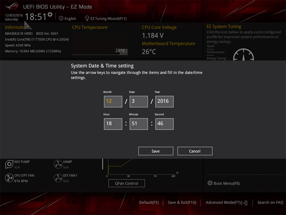Image resolution: width=286 pixels, height=215 pixels.
Task: Click the MAXIMUS IX HERO model text
Action: pyautogui.click(x=19, y=33)
